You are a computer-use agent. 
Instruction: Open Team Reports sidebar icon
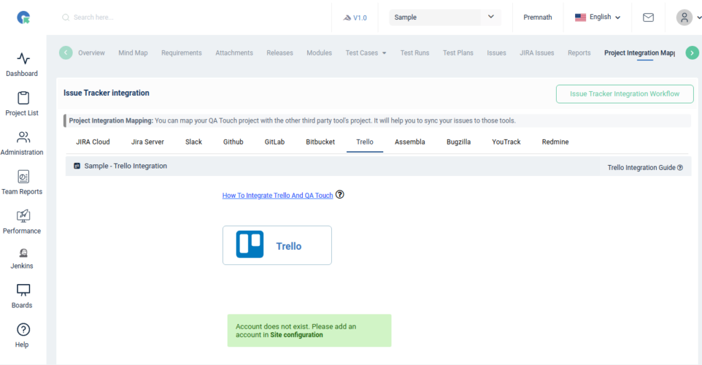pyautogui.click(x=23, y=177)
